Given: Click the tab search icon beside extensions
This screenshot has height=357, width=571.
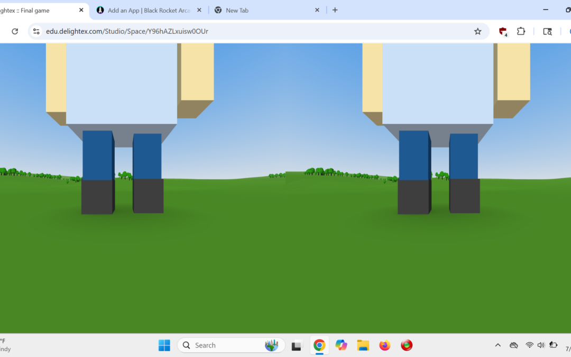Looking at the screenshot, I should pos(547,32).
